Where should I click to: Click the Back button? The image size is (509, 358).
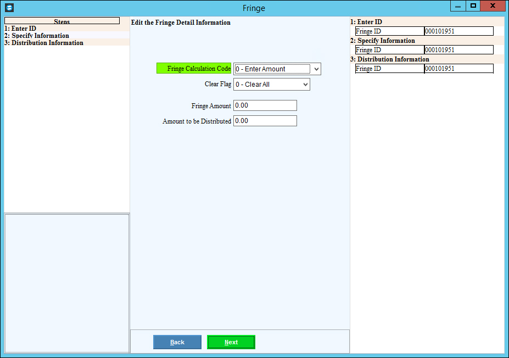(177, 342)
